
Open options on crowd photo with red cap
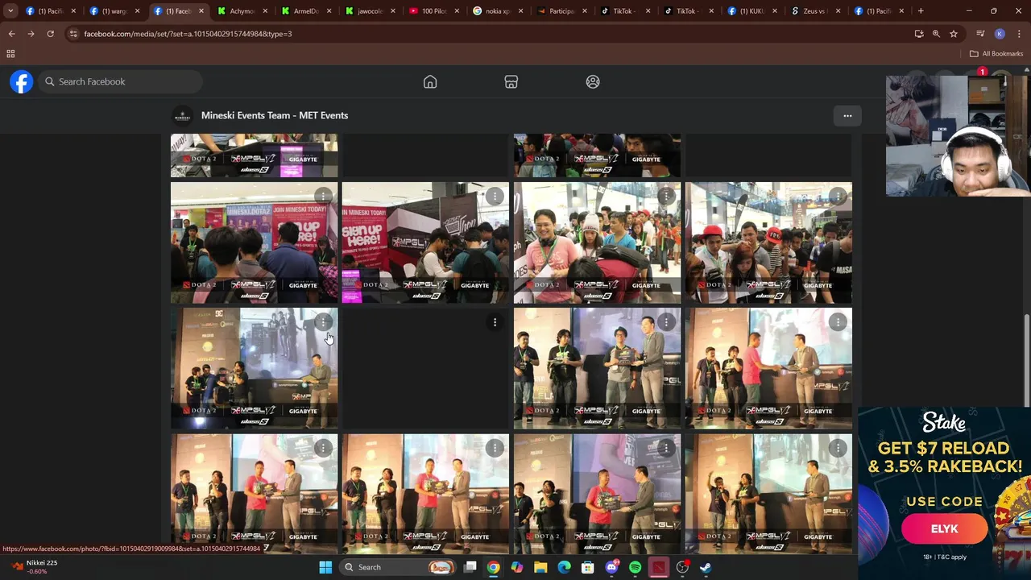click(838, 196)
